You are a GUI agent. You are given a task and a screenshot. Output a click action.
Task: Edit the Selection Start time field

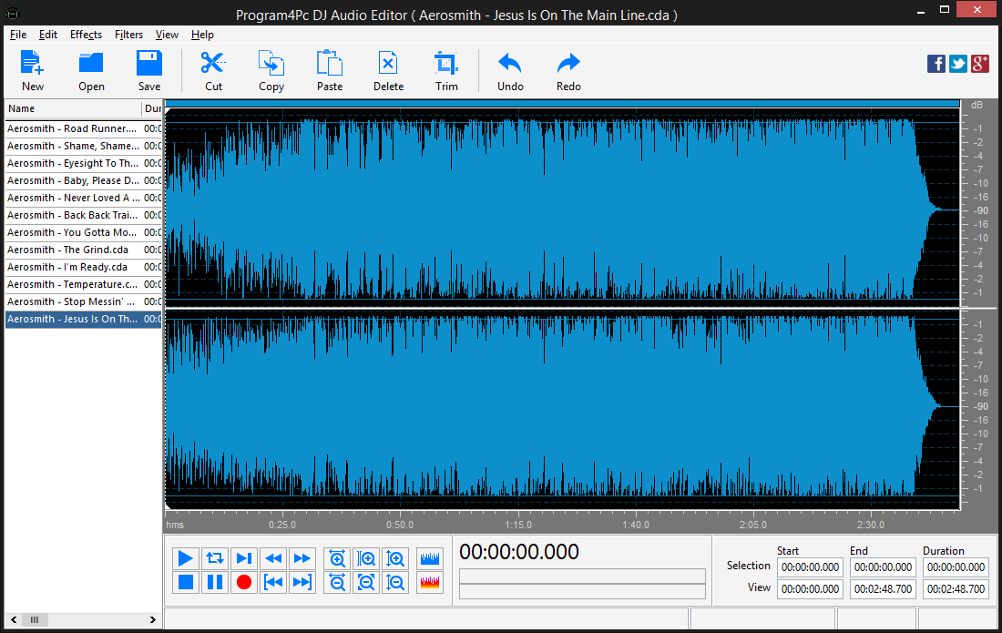point(809,567)
